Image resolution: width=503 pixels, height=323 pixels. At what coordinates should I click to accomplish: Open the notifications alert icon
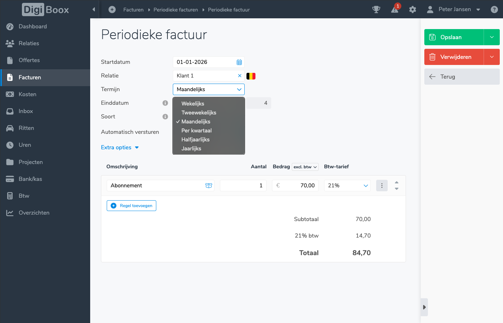coord(394,10)
